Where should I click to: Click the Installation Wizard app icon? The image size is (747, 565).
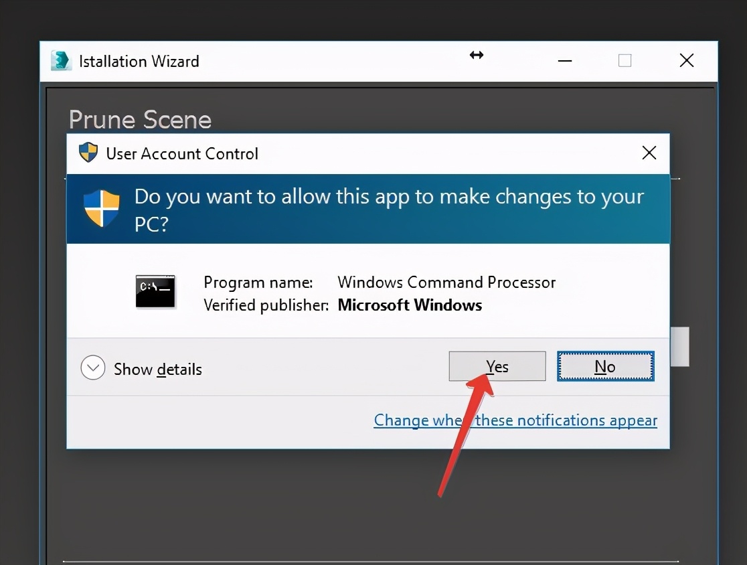pos(61,60)
